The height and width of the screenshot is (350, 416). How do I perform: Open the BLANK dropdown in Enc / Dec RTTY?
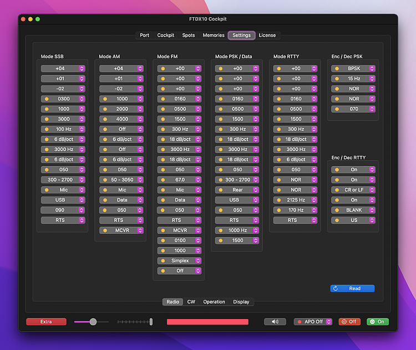click(x=353, y=210)
